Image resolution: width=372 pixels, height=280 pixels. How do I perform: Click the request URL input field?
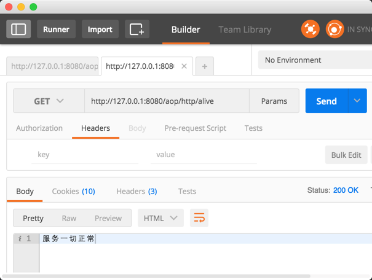[x=166, y=101]
